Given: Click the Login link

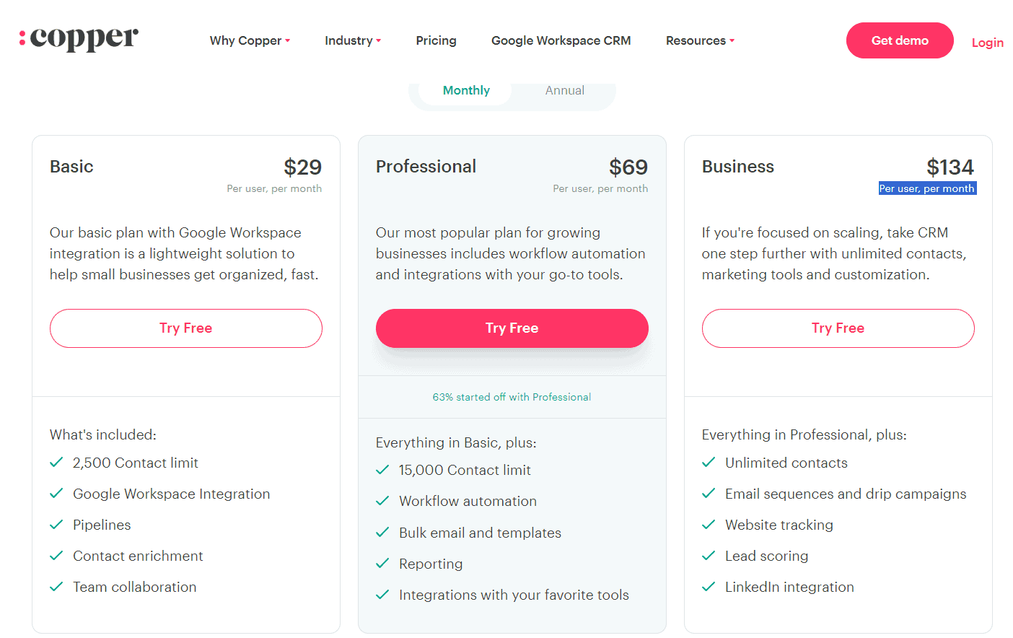Looking at the screenshot, I should (x=987, y=42).
